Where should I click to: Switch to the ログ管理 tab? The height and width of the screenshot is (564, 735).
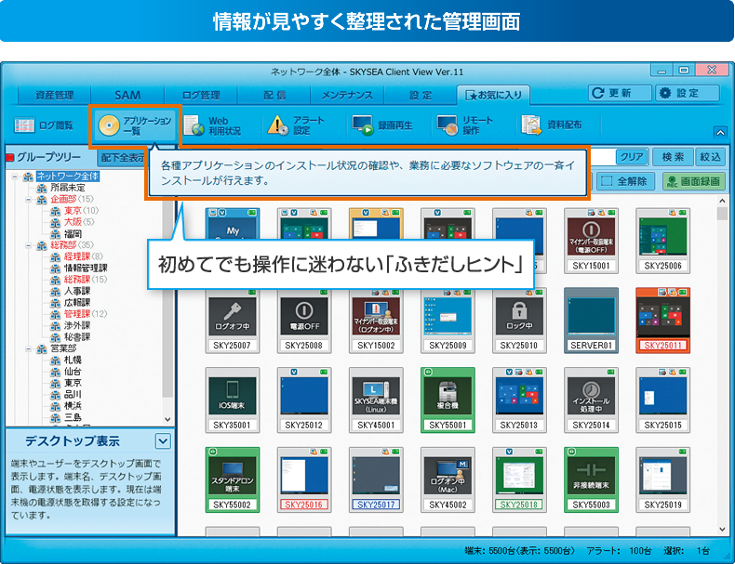tap(201, 96)
